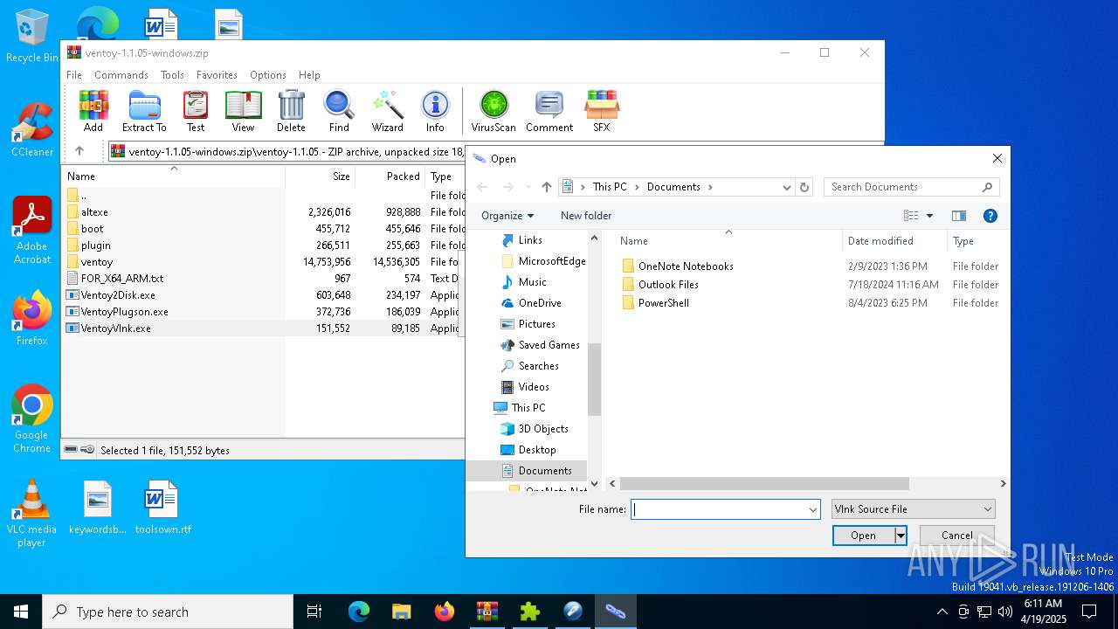The image size is (1118, 629).
Task: Click the Up folder arrow in Open dialog
Action: point(547,187)
